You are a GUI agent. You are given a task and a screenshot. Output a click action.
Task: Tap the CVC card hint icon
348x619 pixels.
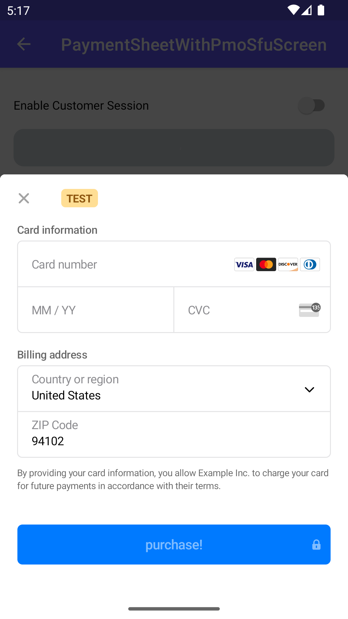coord(309,310)
